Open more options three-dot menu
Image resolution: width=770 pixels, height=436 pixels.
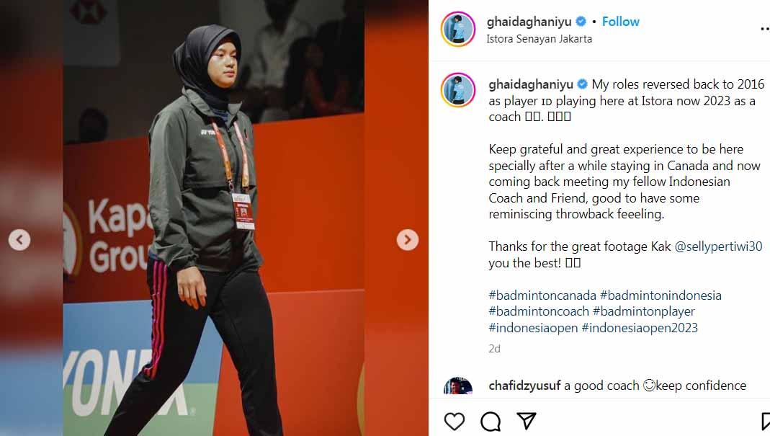click(x=765, y=29)
